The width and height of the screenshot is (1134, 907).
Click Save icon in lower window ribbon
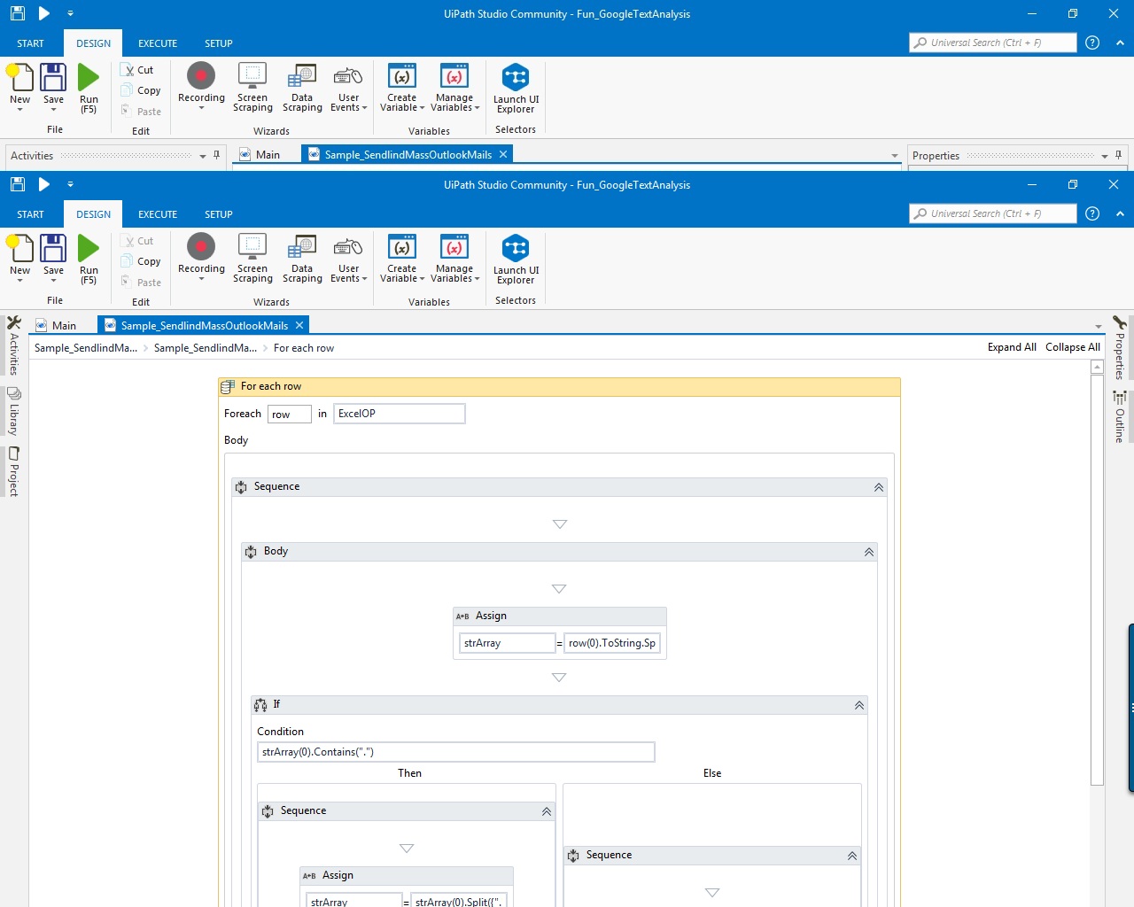point(53,258)
